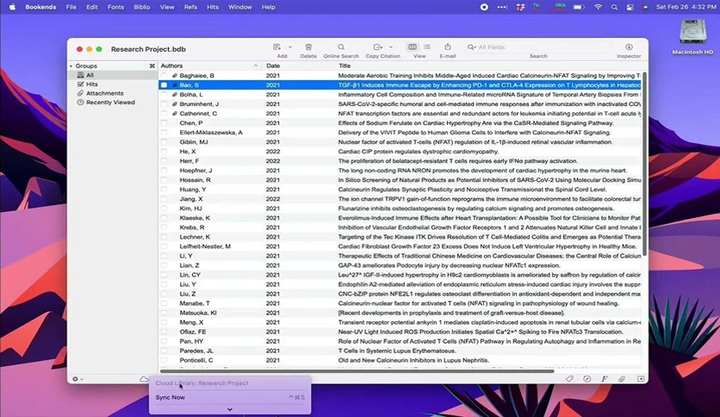Open the Copy Citation dropdown arrow
This screenshot has width=720, height=417.
391,47
